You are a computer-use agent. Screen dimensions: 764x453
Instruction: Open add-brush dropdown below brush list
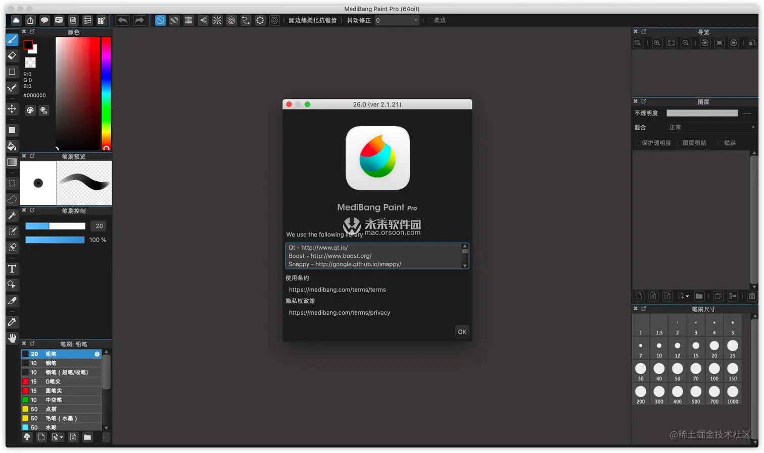[58, 437]
